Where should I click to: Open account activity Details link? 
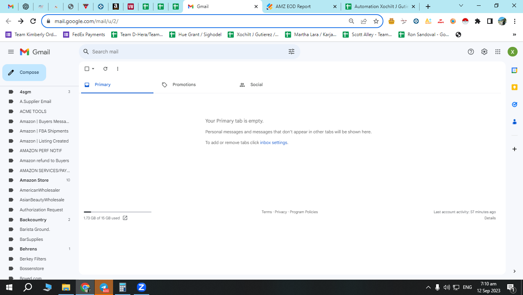pos(490,218)
